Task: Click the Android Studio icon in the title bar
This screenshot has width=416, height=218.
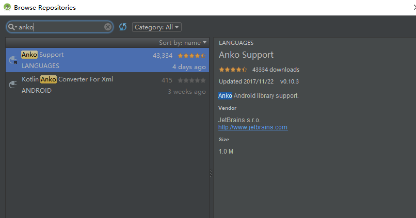Action: click(7, 7)
